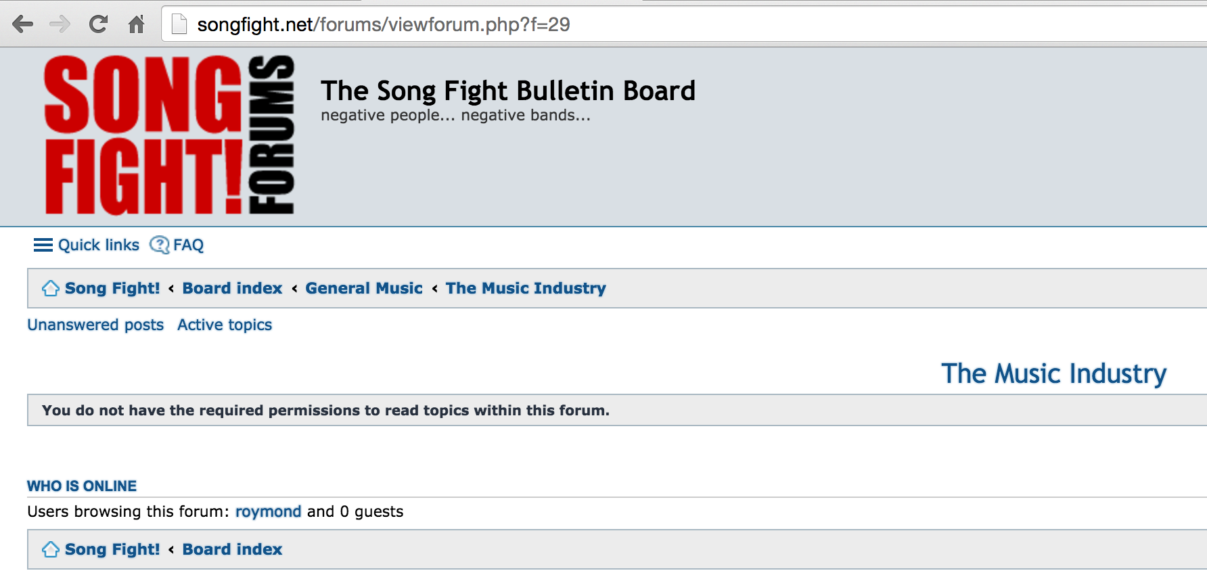Select The Music Industry breadcrumb link
Screen dimensions: 1207x575
[x=526, y=288]
